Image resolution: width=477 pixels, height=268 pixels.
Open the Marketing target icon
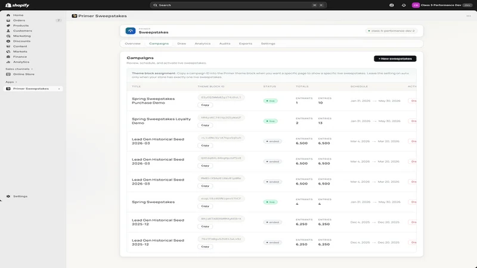[8, 36]
